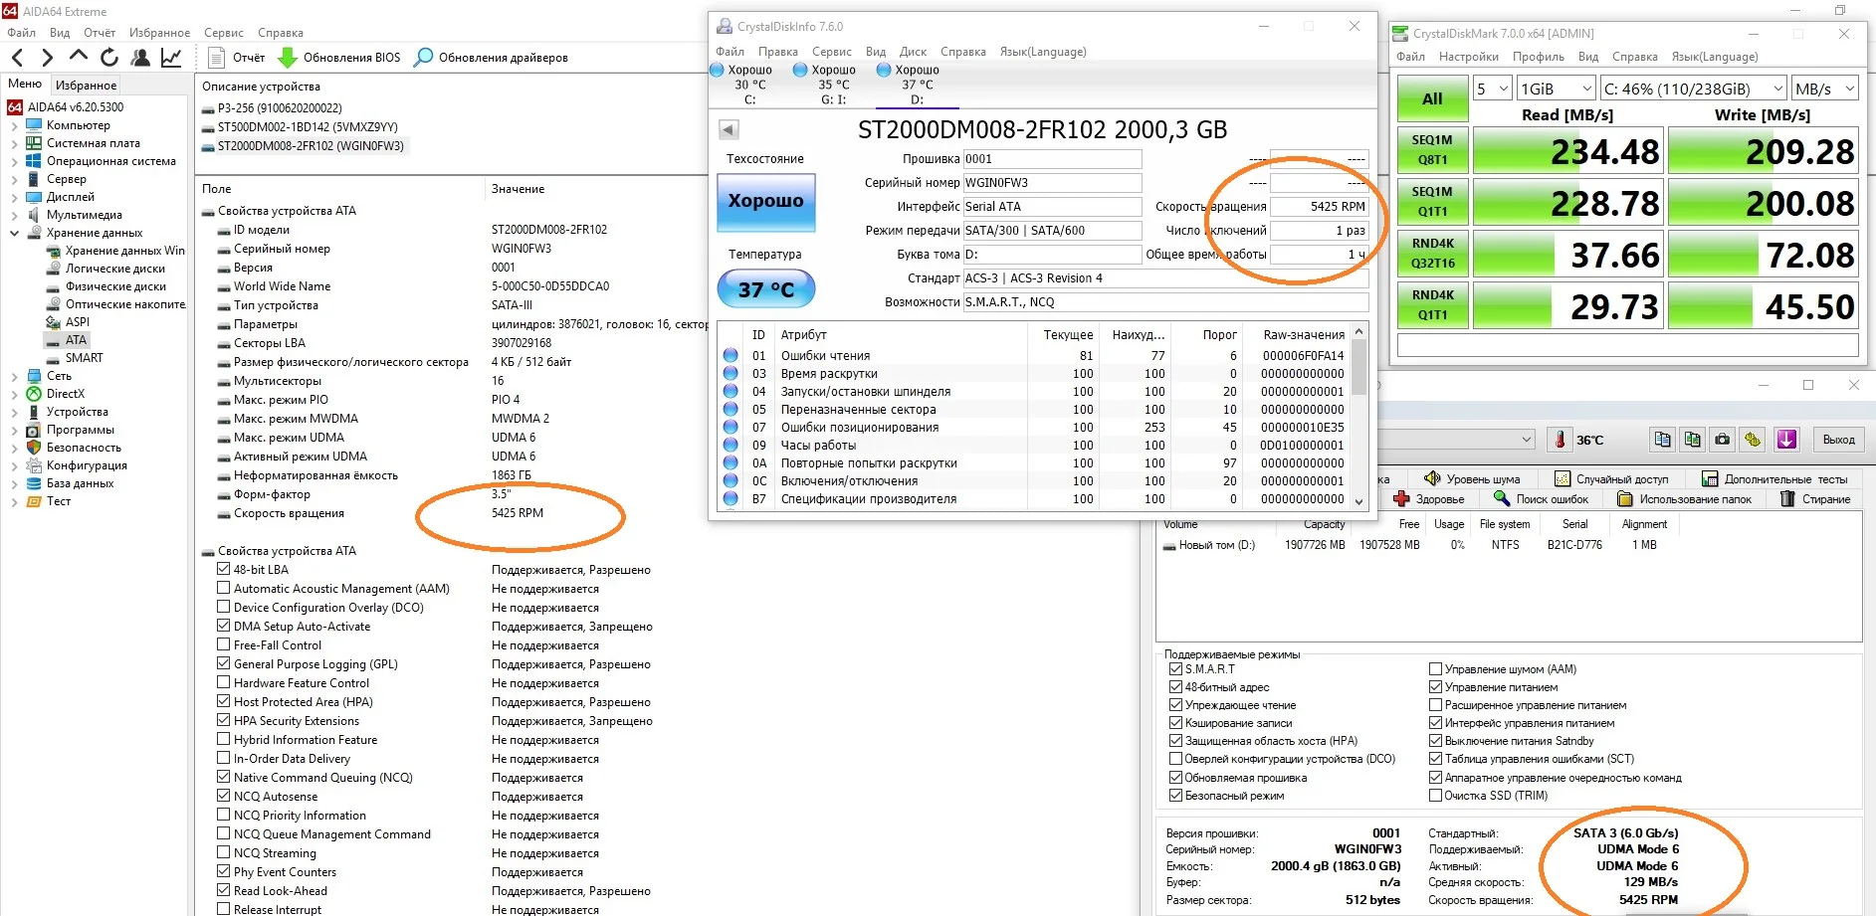Click the red thermometer icon next to 36°C
Screen dimensions: 1876x916
(1560, 440)
